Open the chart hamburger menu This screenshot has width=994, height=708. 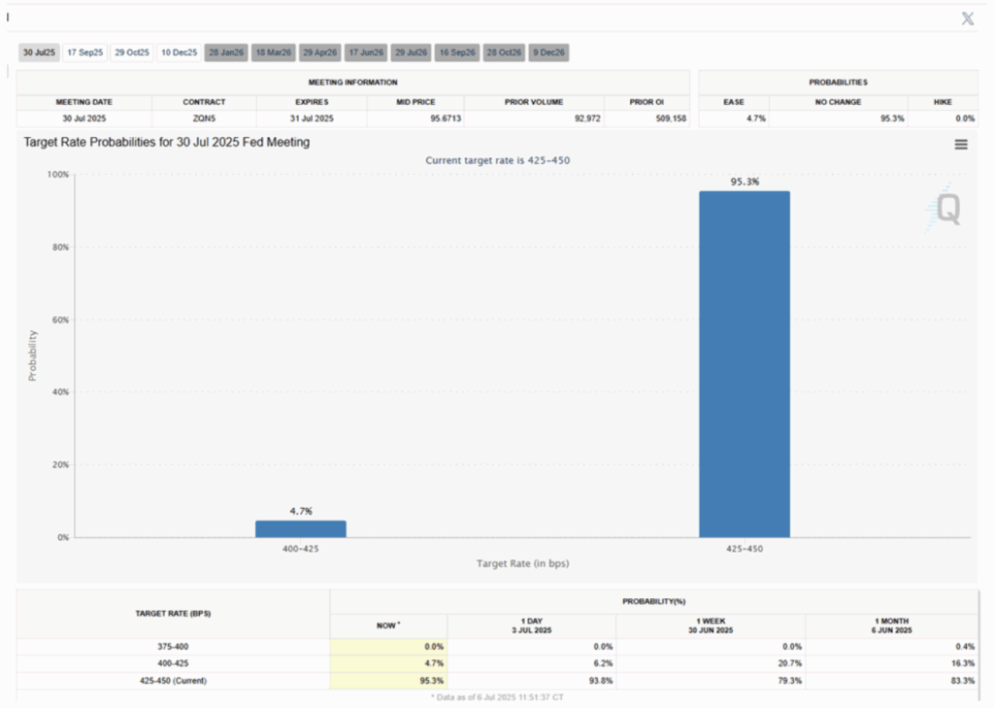pyautogui.click(x=961, y=144)
